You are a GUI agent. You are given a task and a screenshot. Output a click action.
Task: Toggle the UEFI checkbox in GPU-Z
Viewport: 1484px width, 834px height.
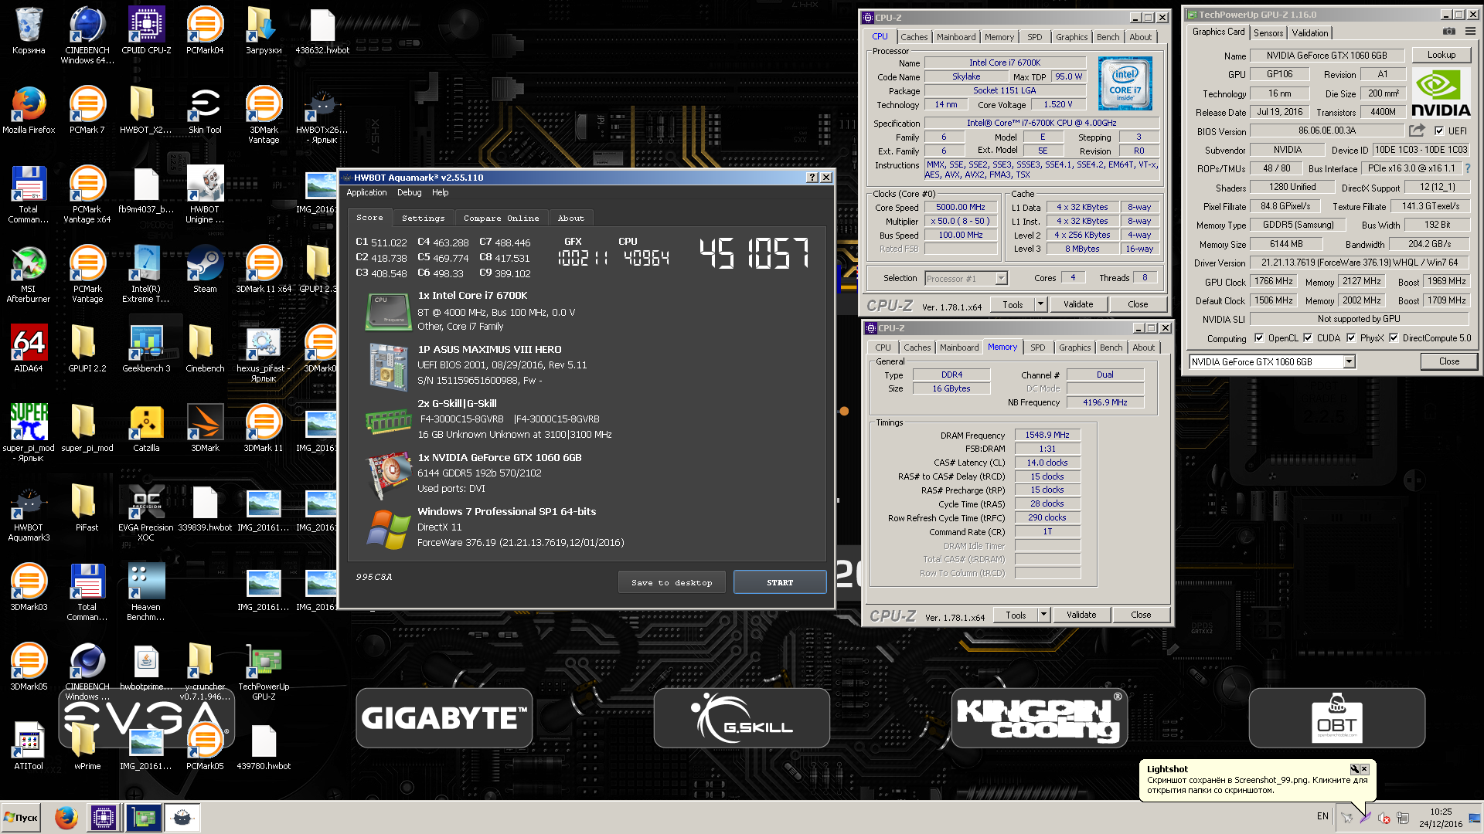coord(1439,131)
